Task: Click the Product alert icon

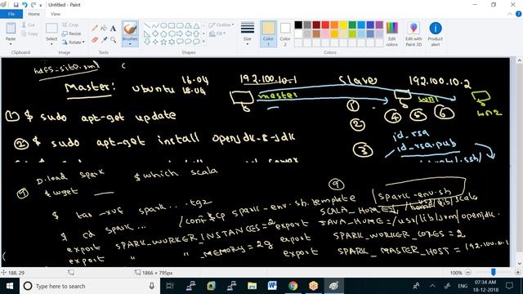Action: tap(436, 34)
